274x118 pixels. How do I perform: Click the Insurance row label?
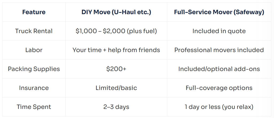click(x=34, y=88)
